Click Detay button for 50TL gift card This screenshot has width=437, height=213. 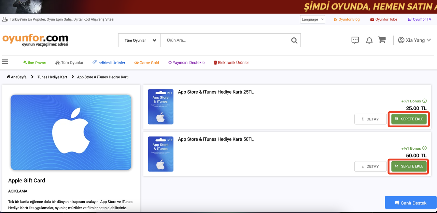click(x=370, y=166)
